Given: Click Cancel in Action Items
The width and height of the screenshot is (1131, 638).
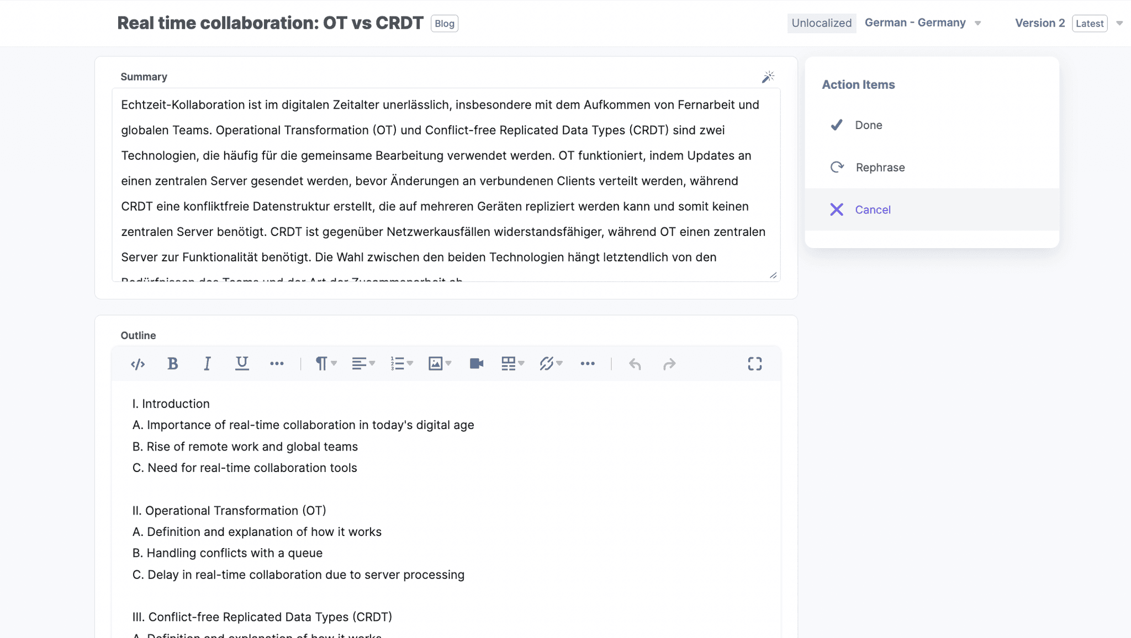Looking at the screenshot, I should pos(873,210).
